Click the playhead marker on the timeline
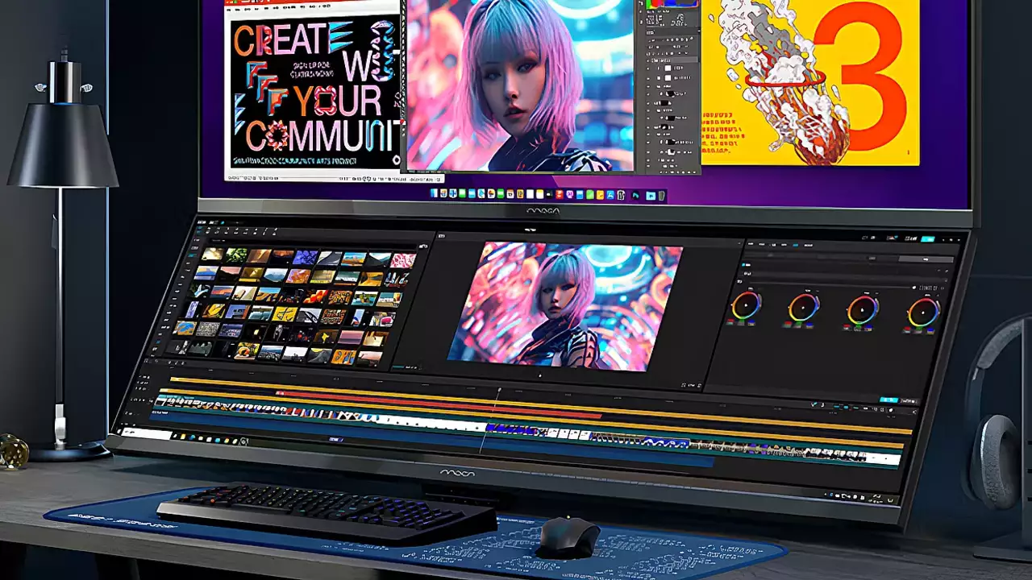Viewport: 1032px width, 580px height. 498,391
